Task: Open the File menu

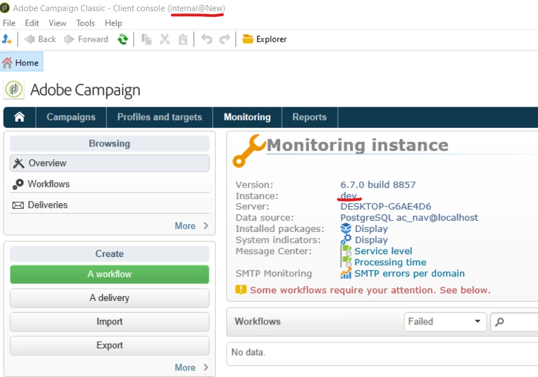Action: click(9, 23)
